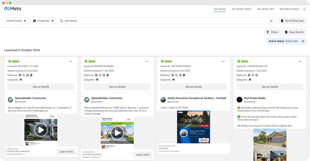Clear the real estate search text

271,21
